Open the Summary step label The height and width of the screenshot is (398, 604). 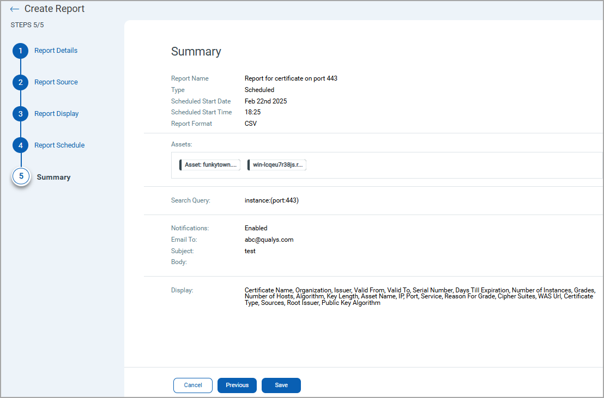point(53,177)
